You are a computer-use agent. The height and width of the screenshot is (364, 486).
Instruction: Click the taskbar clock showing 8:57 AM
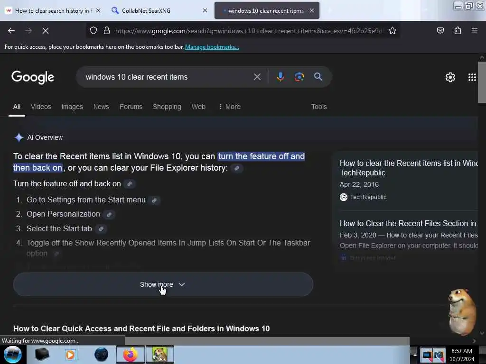coord(462,355)
